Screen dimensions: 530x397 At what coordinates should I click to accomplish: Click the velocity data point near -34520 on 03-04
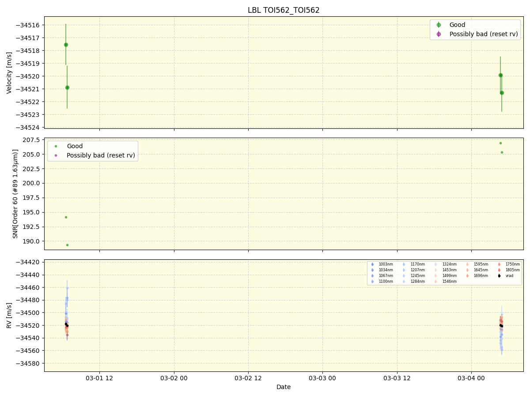pos(500,75)
